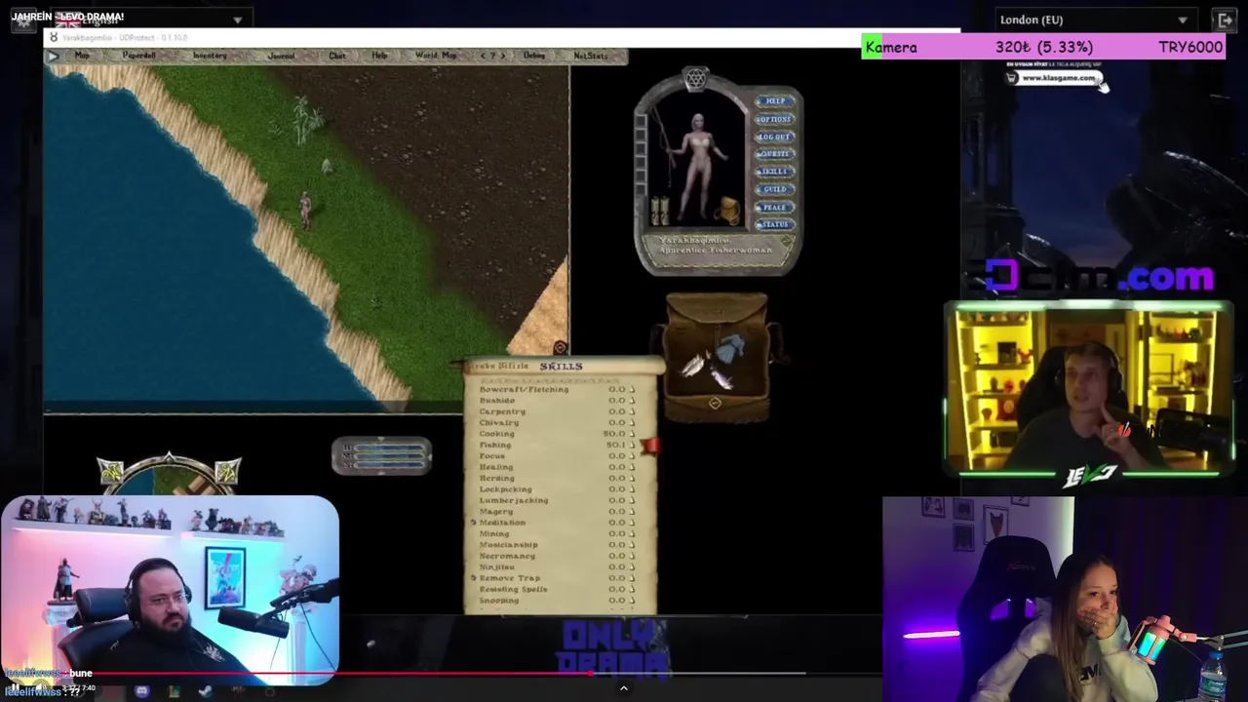The height and width of the screenshot is (702, 1248).
Task: Click the SKILLS scroll title bar
Action: point(563,367)
